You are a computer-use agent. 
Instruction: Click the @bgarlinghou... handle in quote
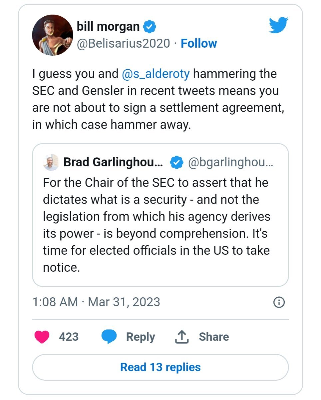230,163
